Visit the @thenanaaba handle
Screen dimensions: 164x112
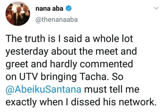coord(57,20)
